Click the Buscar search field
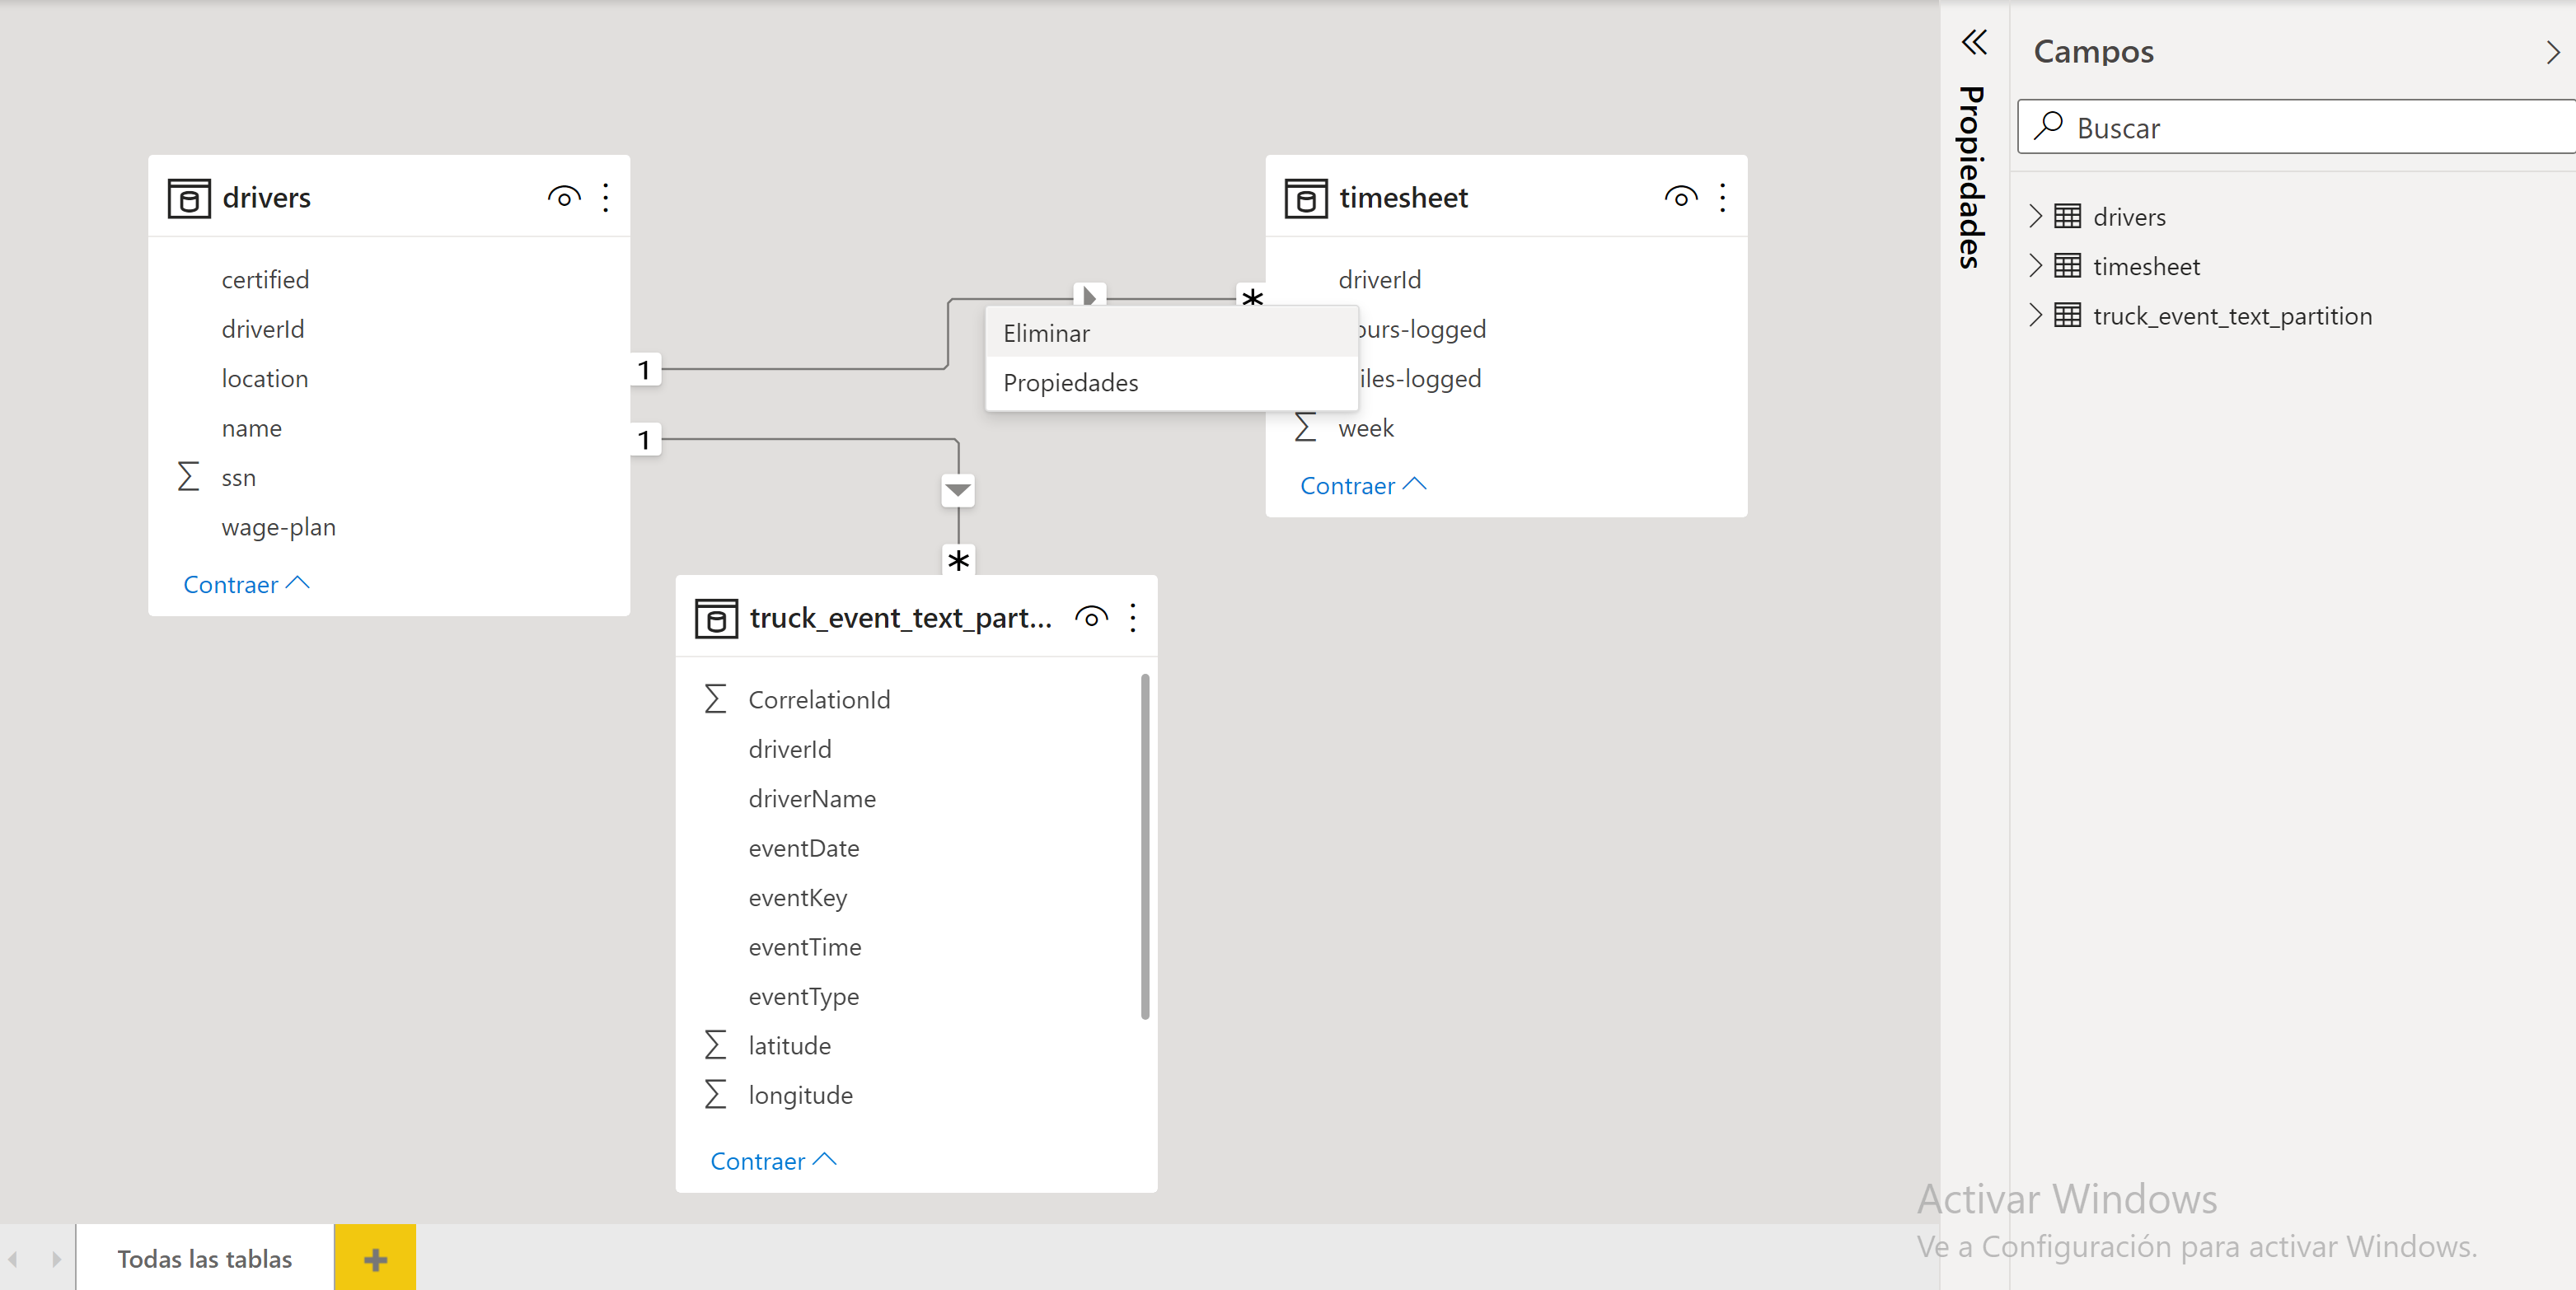2576x1290 pixels. (2296, 127)
